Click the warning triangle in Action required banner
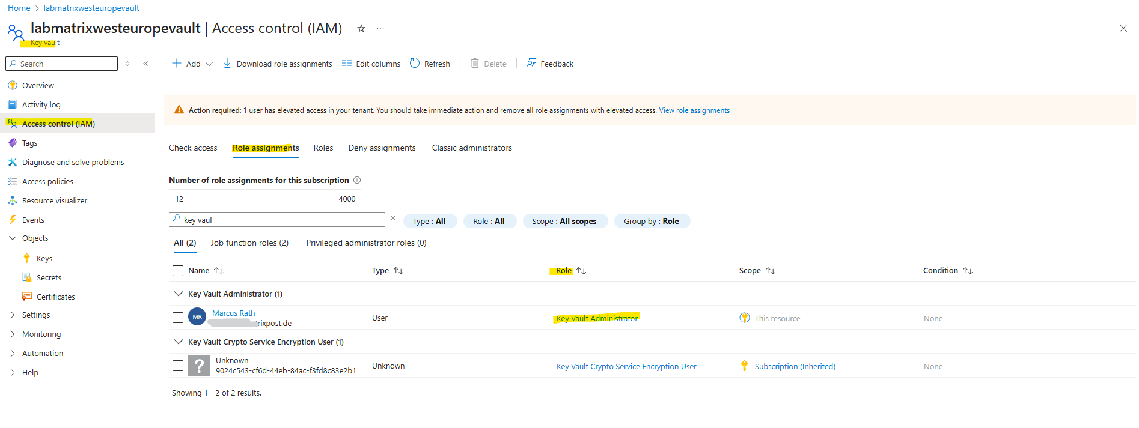The height and width of the screenshot is (428, 1139). click(x=179, y=110)
